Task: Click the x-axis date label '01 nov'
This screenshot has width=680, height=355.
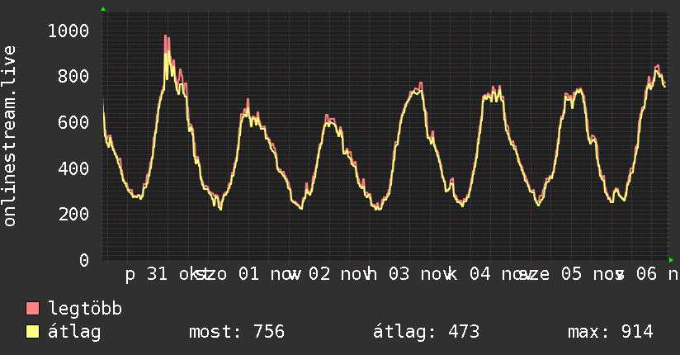Action: pos(270,274)
